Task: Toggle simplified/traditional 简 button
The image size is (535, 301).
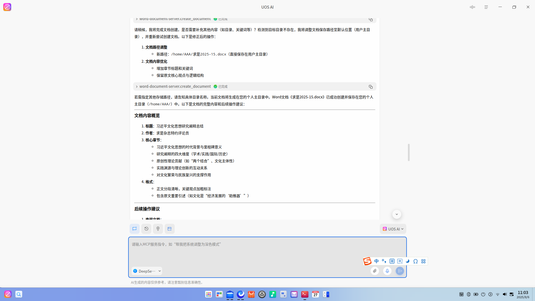Action: coord(392,261)
